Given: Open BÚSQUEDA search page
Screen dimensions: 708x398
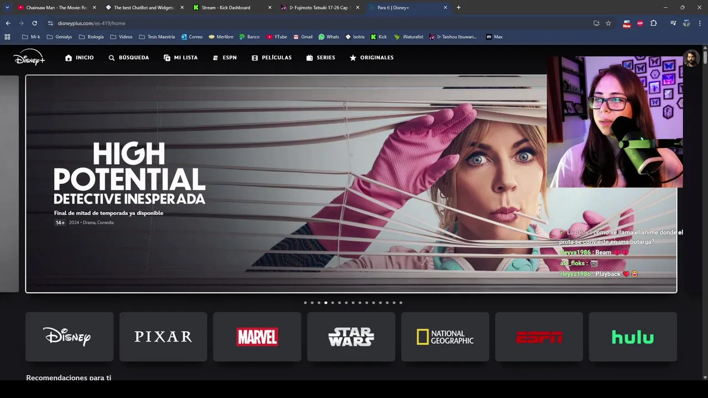Looking at the screenshot, I should 129,57.
